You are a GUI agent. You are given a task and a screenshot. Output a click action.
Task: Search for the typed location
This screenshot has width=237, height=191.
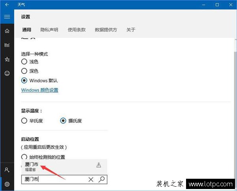coord(102,180)
